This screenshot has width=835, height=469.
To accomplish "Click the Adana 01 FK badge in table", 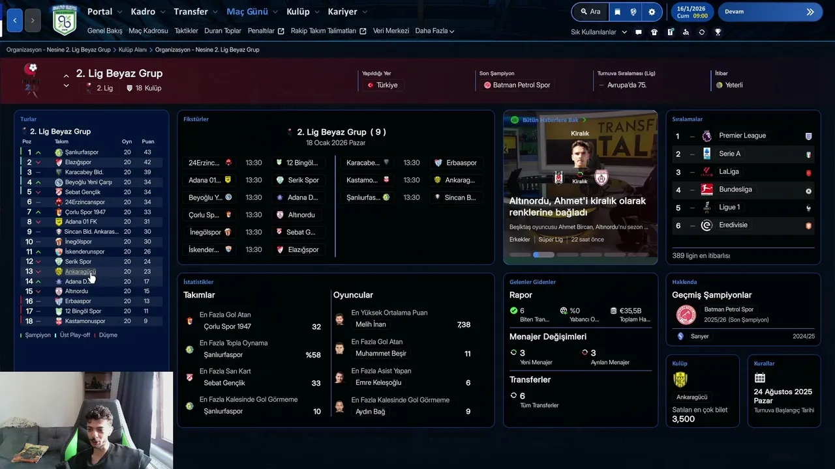I will (x=59, y=221).
